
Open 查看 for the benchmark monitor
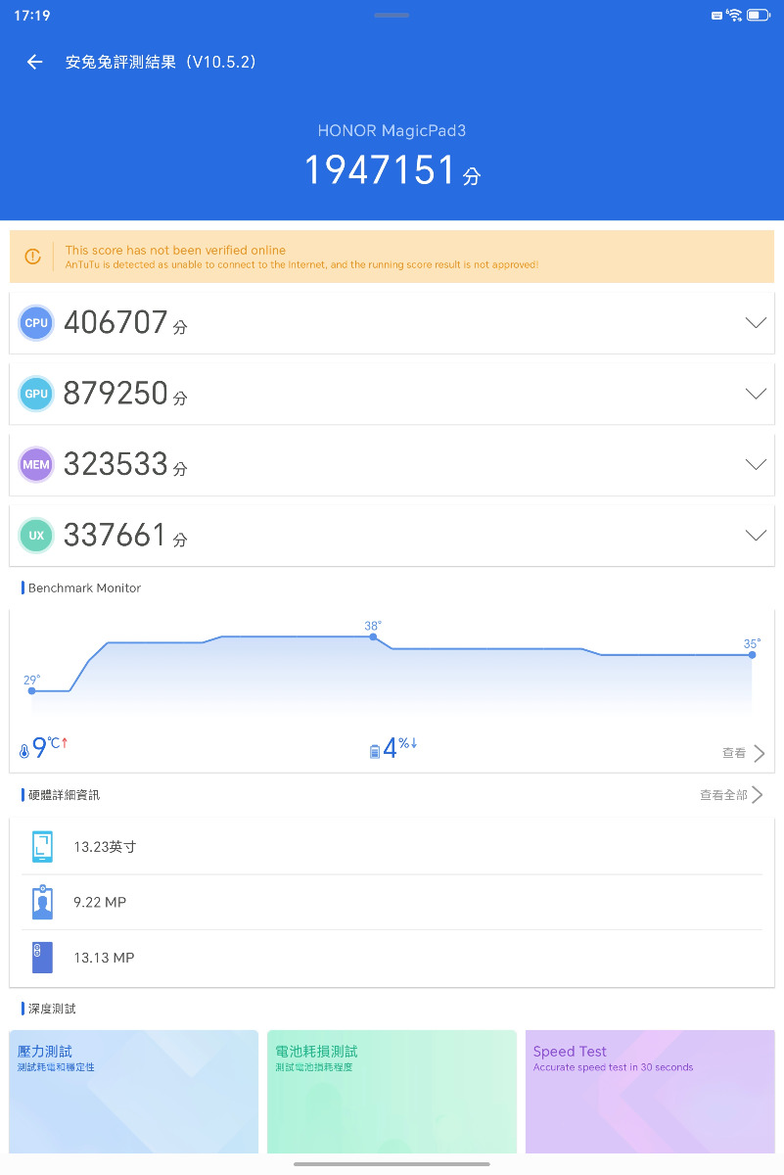point(744,753)
